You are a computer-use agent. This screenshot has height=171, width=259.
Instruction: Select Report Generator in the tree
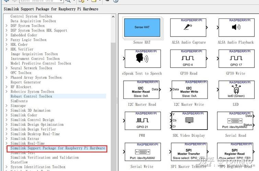(x=26, y=82)
